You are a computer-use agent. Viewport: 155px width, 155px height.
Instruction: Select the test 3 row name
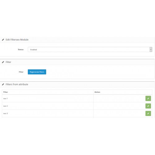pyautogui.click(x=6, y=113)
